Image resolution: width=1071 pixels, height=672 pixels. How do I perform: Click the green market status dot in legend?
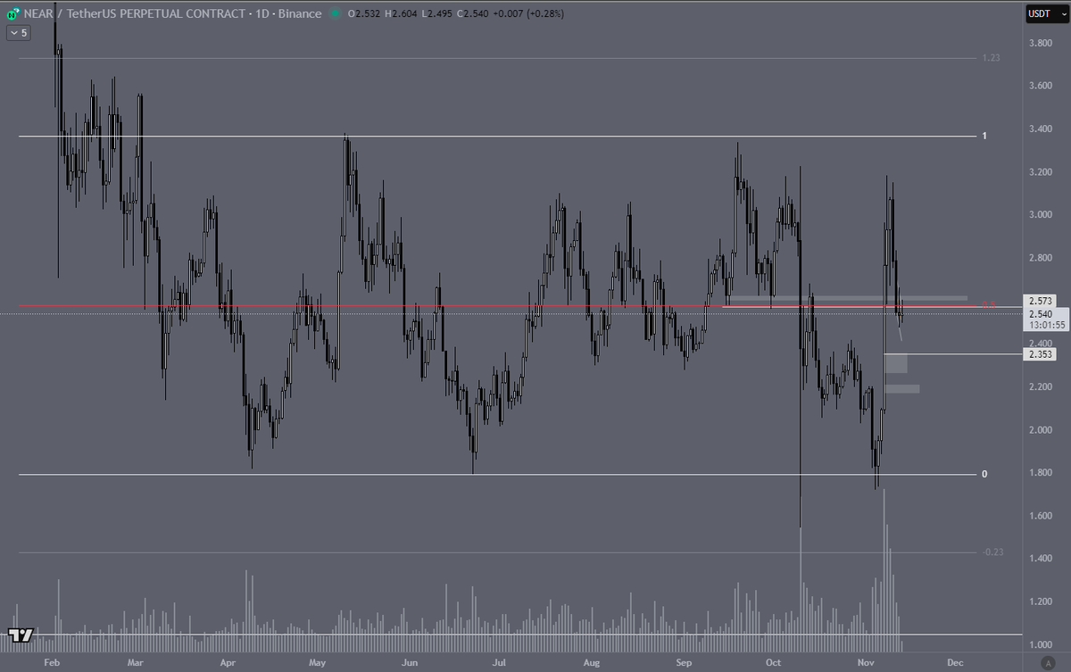click(x=334, y=13)
